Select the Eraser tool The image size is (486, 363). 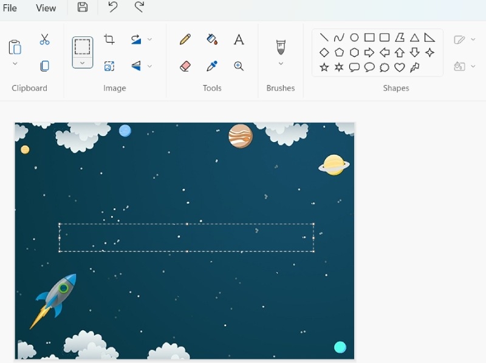pyautogui.click(x=185, y=66)
